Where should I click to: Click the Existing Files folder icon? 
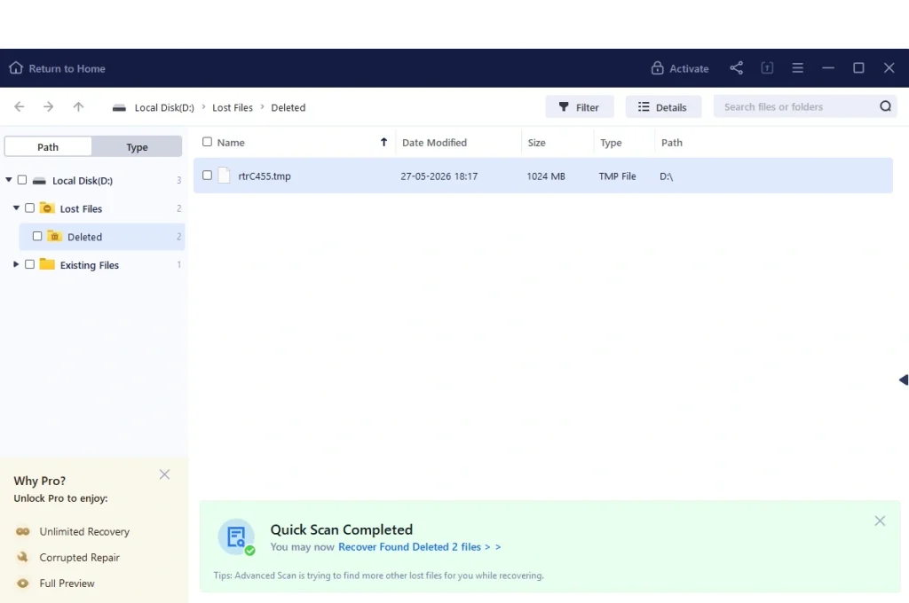pyautogui.click(x=47, y=264)
